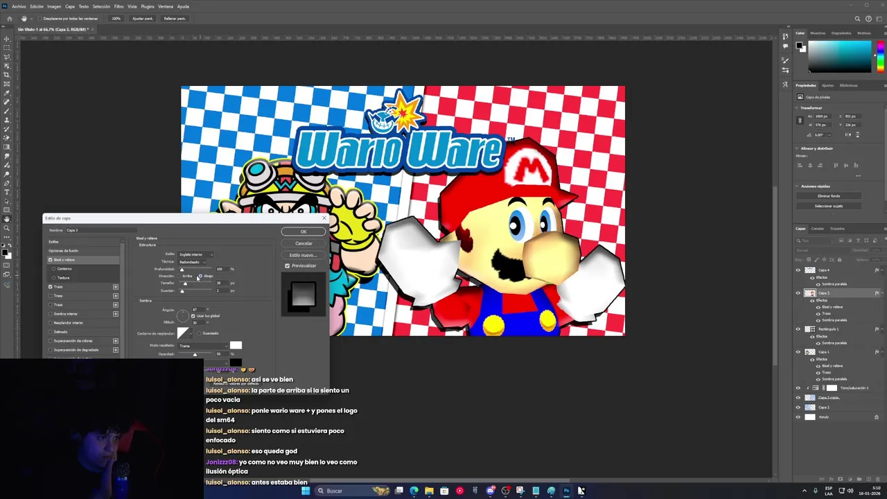This screenshot has height=499, width=887.
Task: Collapse the Acciones rápidas section
Action: [x=796, y=186]
